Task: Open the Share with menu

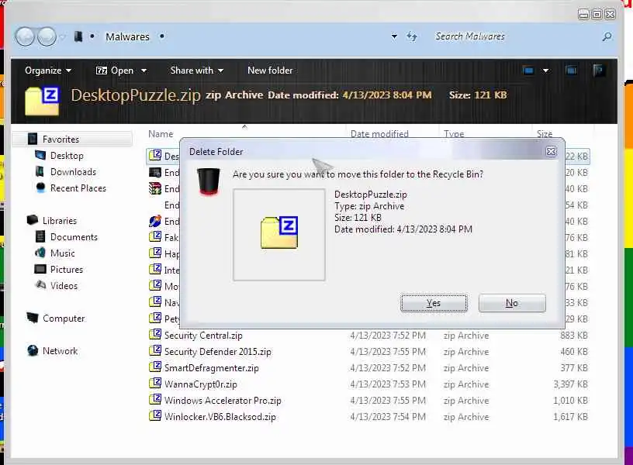Action: point(196,71)
